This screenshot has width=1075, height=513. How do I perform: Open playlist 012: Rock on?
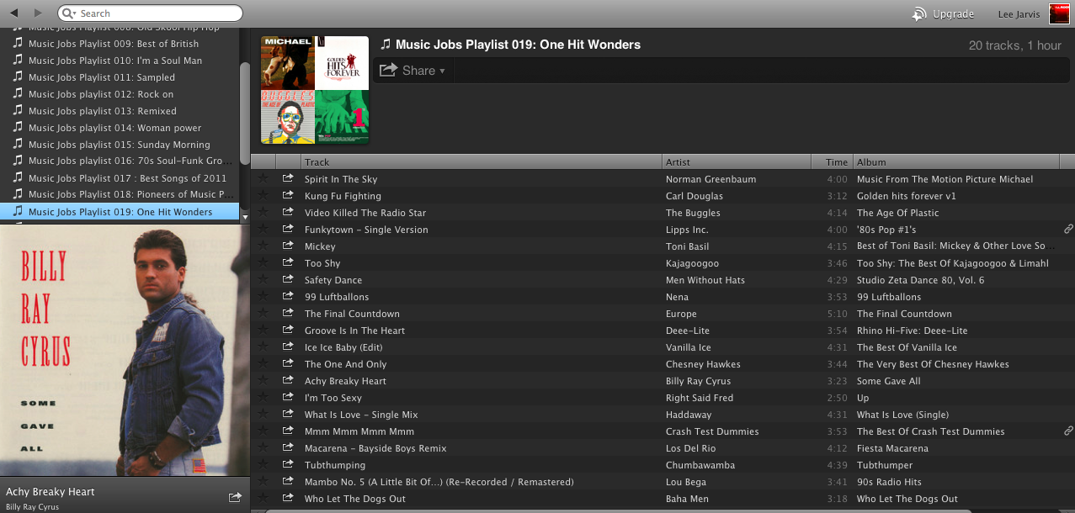(120, 94)
